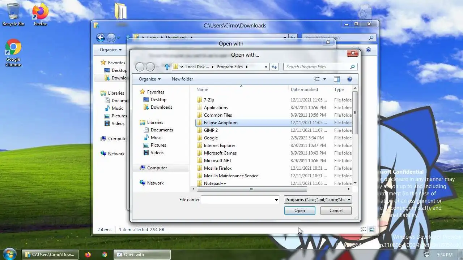
Task: Click New folder in dialog toolbar
Action: (182, 79)
